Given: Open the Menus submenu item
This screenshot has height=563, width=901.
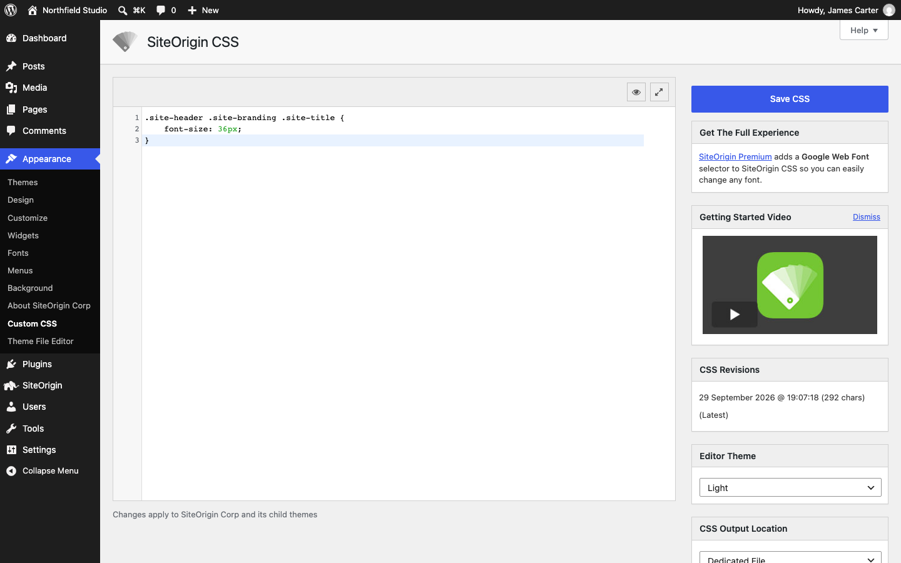Looking at the screenshot, I should (20, 270).
